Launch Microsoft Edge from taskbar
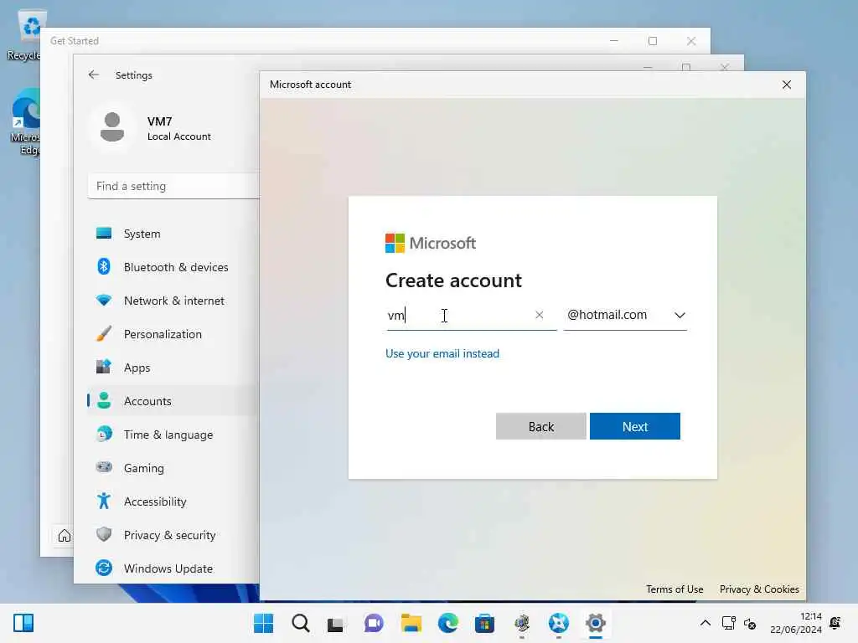 (447, 623)
